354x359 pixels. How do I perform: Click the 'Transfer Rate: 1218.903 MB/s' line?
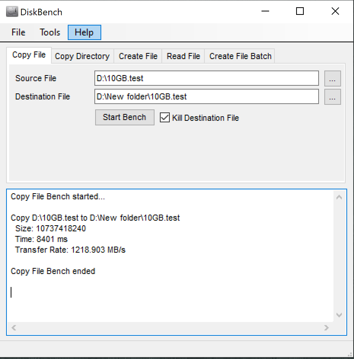point(70,250)
